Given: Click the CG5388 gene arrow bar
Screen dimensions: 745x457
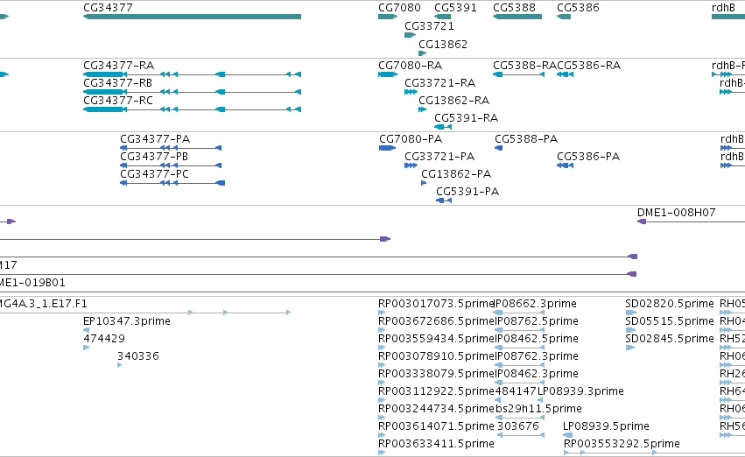Looking at the screenshot, I should tap(517, 17).
